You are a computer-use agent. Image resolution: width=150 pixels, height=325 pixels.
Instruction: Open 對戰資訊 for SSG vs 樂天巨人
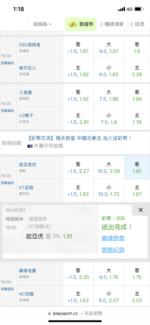point(7,63)
